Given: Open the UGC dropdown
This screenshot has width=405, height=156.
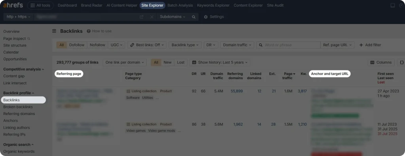Looking at the screenshot, I should [x=117, y=45].
